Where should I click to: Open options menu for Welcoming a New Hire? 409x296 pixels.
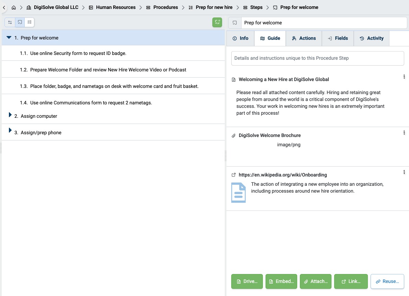point(404,77)
